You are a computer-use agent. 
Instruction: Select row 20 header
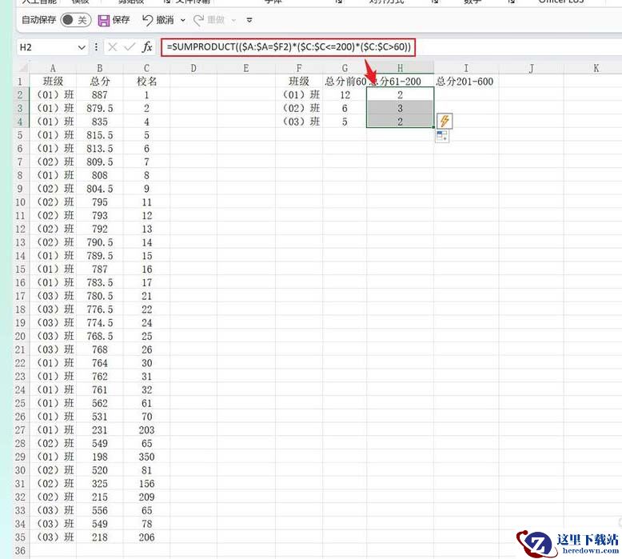(x=20, y=336)
